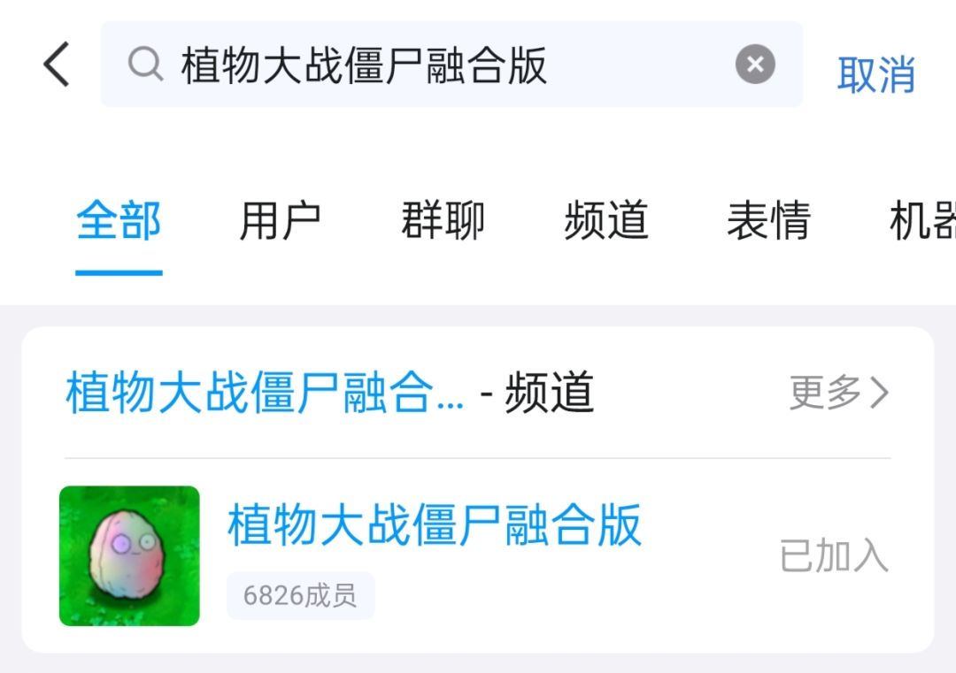Tap the 6826成员 member badge
The width and height of the screenshot is (956, 673).
pyautogui.click(x=301, y=595)
